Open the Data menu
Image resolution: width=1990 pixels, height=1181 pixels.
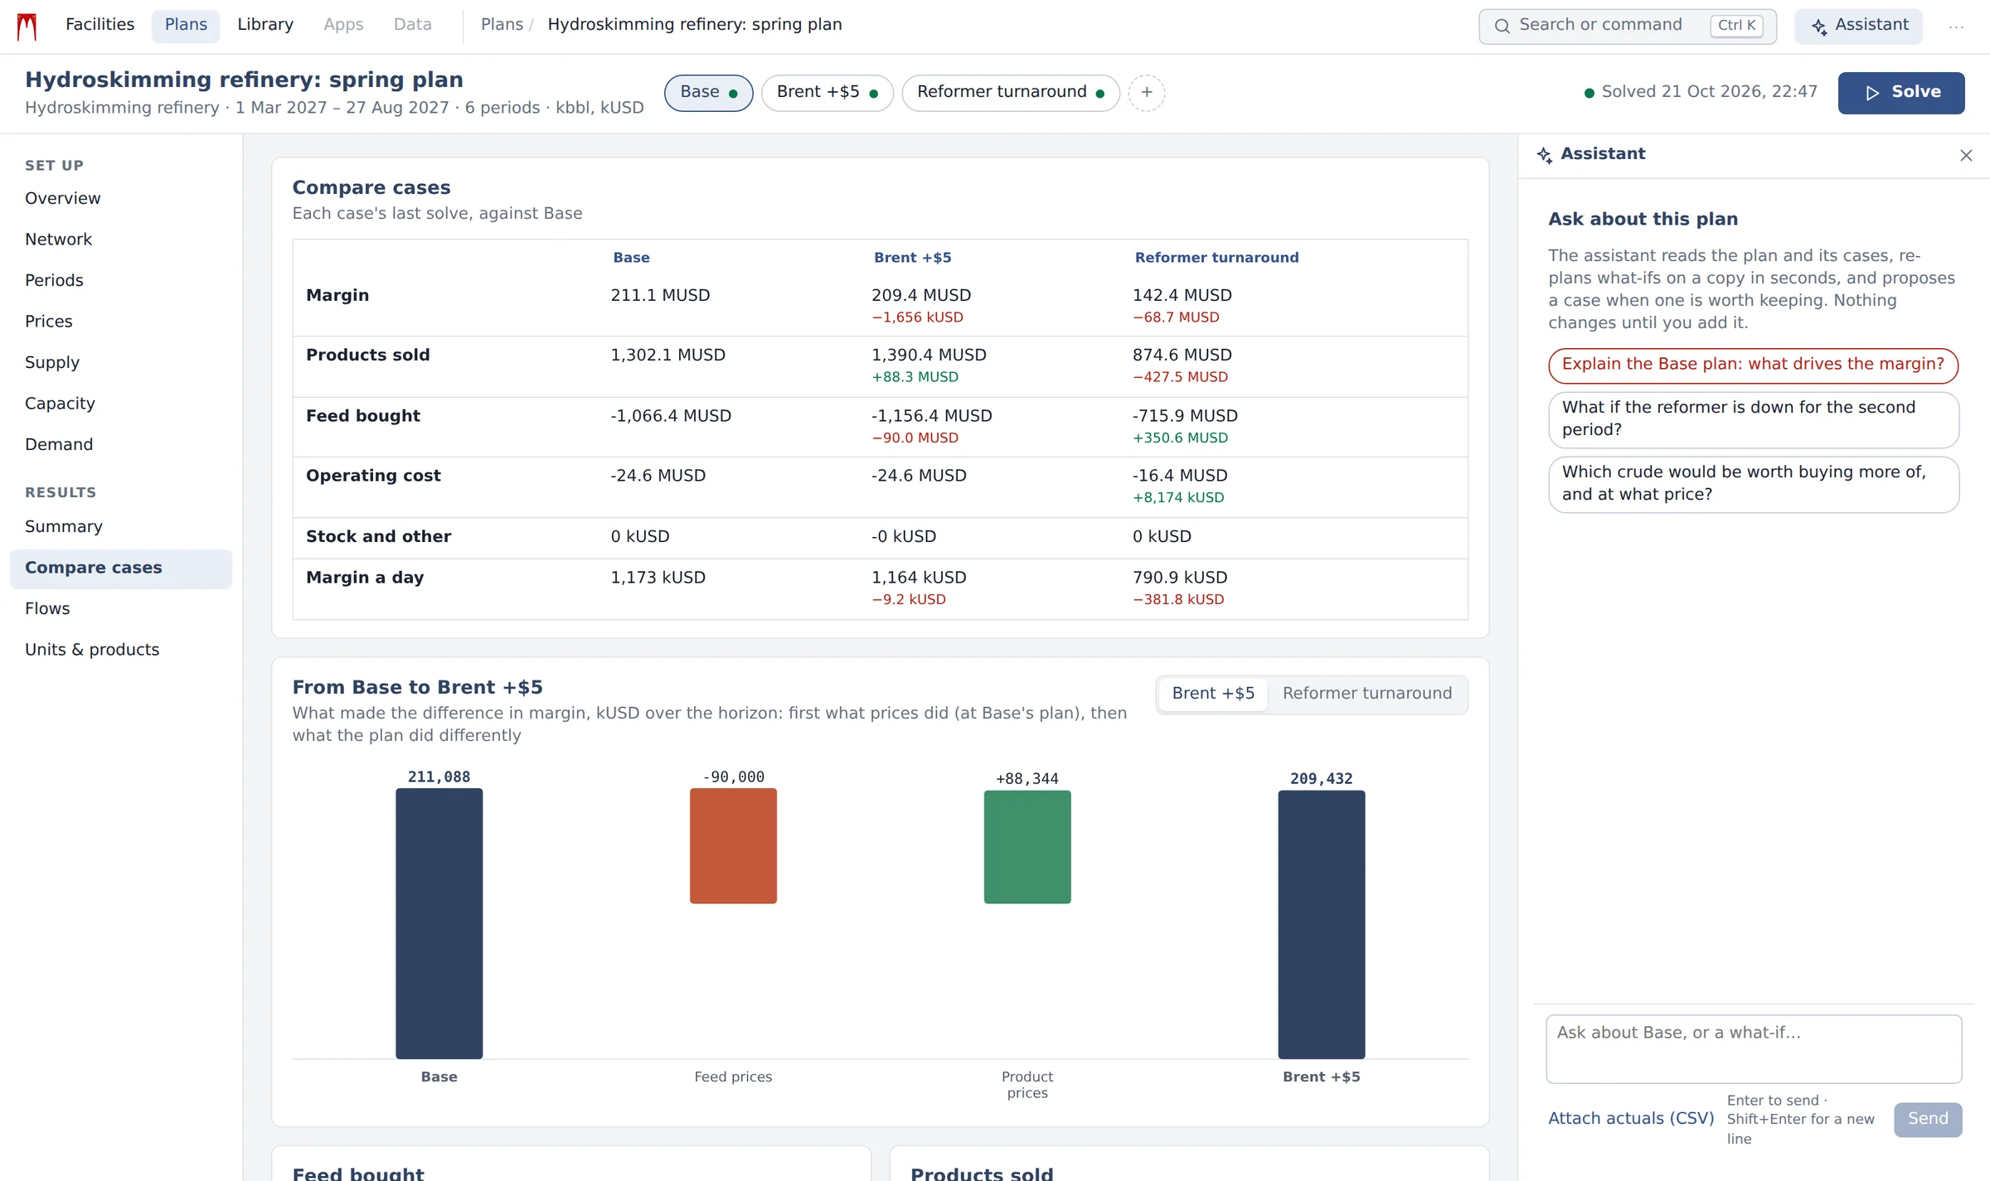(412, 25)
